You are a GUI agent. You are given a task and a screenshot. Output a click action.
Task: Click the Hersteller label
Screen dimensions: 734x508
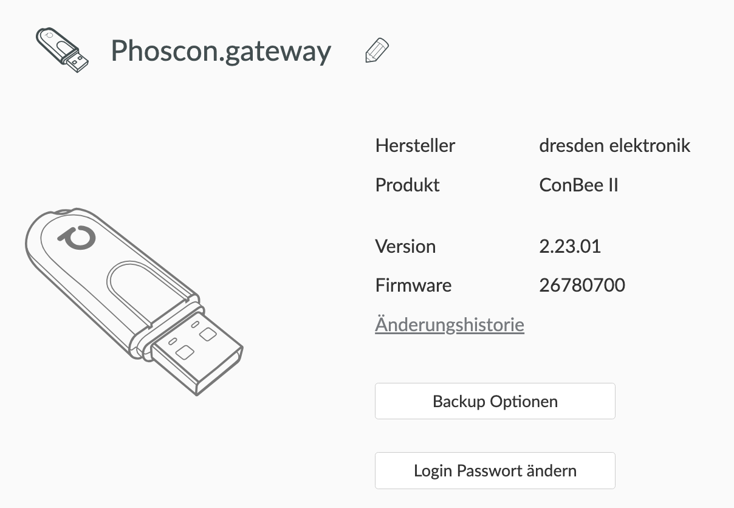pyautogui.click(x=415, y=146)
